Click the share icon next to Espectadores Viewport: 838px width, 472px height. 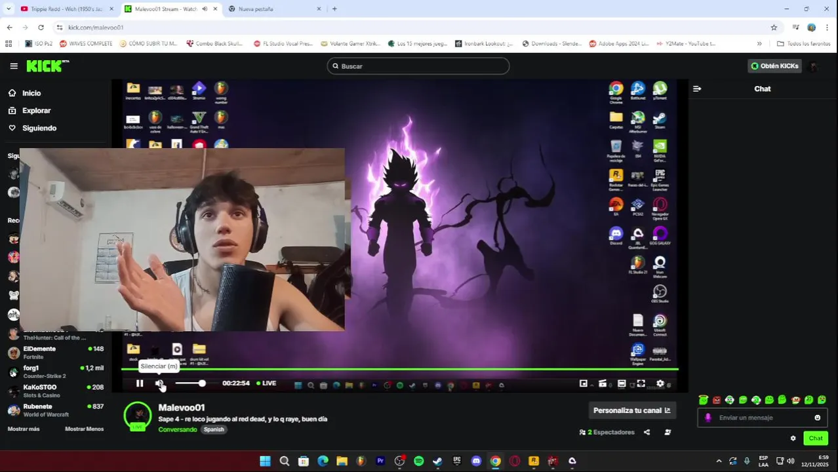[x=647, y=432]
